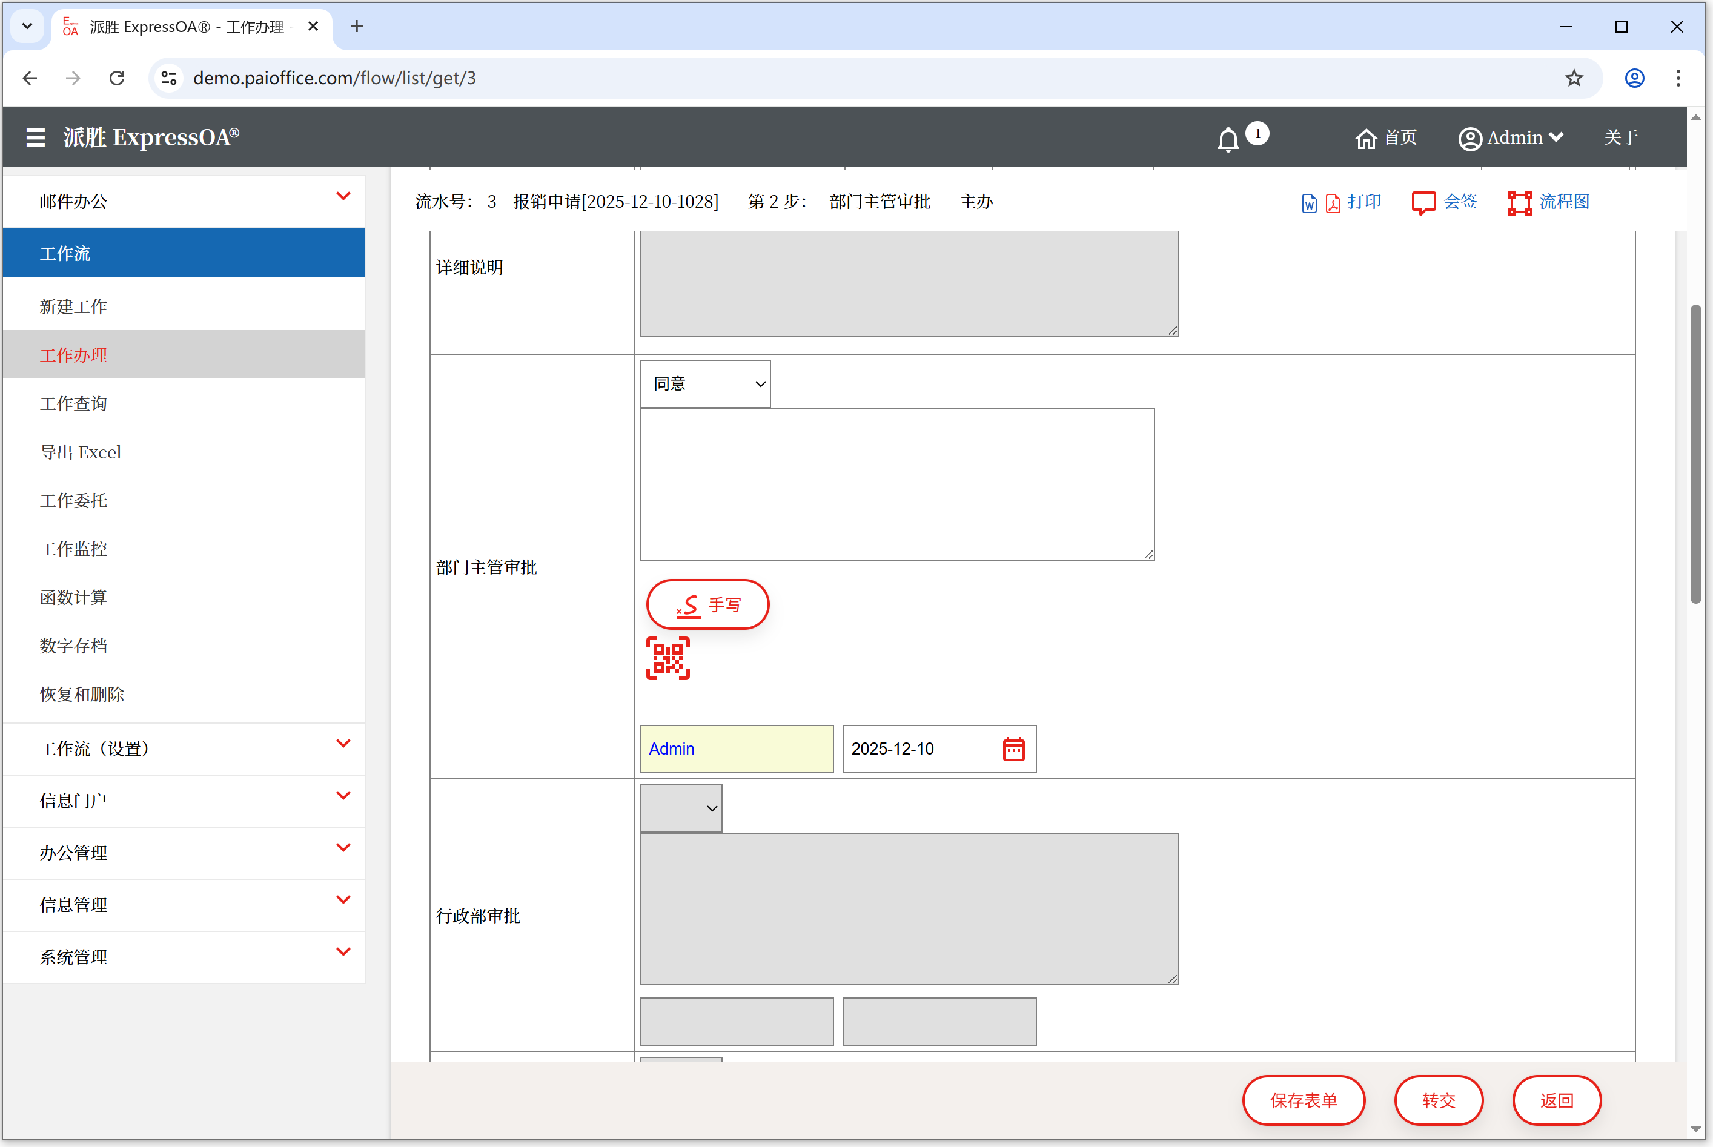Click the hamburger menu icon
1713x1147 pixels.
[35, 137]
